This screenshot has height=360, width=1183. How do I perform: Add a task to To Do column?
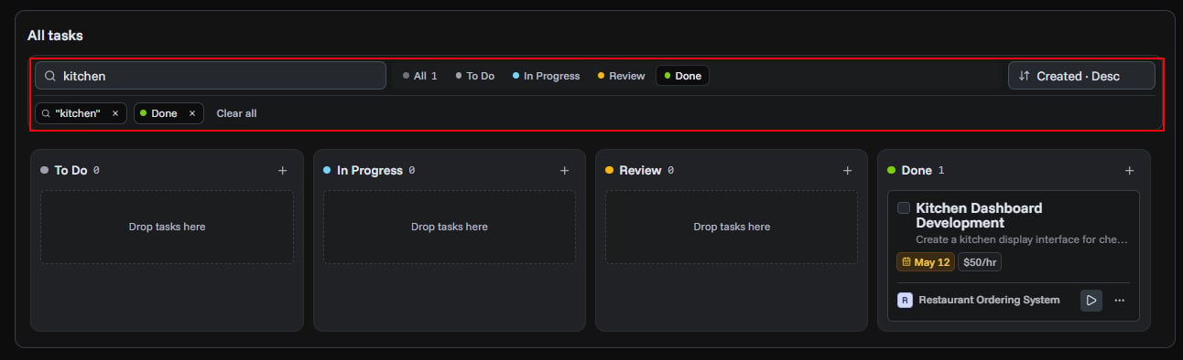(282, 170)
